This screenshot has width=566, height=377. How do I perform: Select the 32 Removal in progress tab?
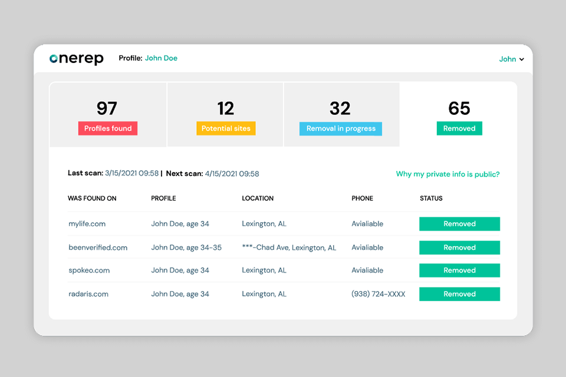(342, 115)
